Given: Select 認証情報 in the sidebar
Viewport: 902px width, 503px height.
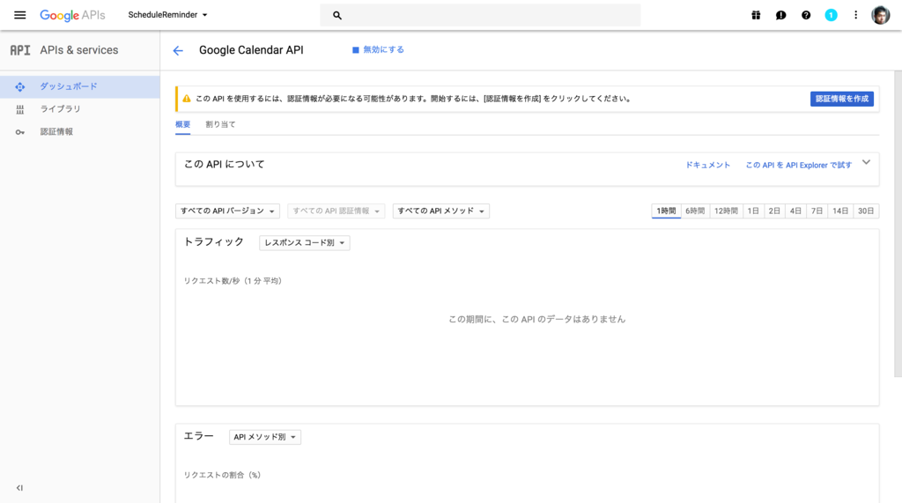Looking at the screenshot, I should coord(80,132).
